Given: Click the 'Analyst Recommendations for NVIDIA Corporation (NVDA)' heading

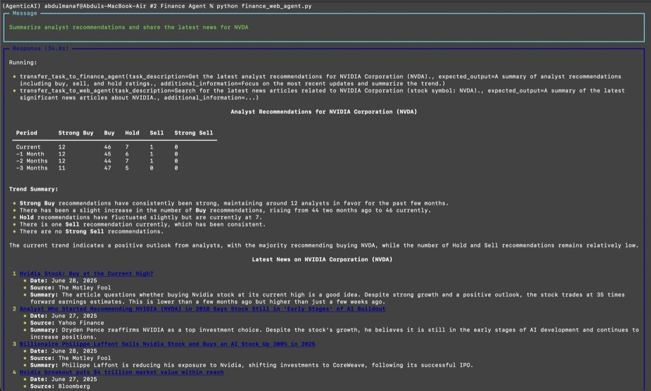Looking at the screenshot, I should (x=324, y=112).
